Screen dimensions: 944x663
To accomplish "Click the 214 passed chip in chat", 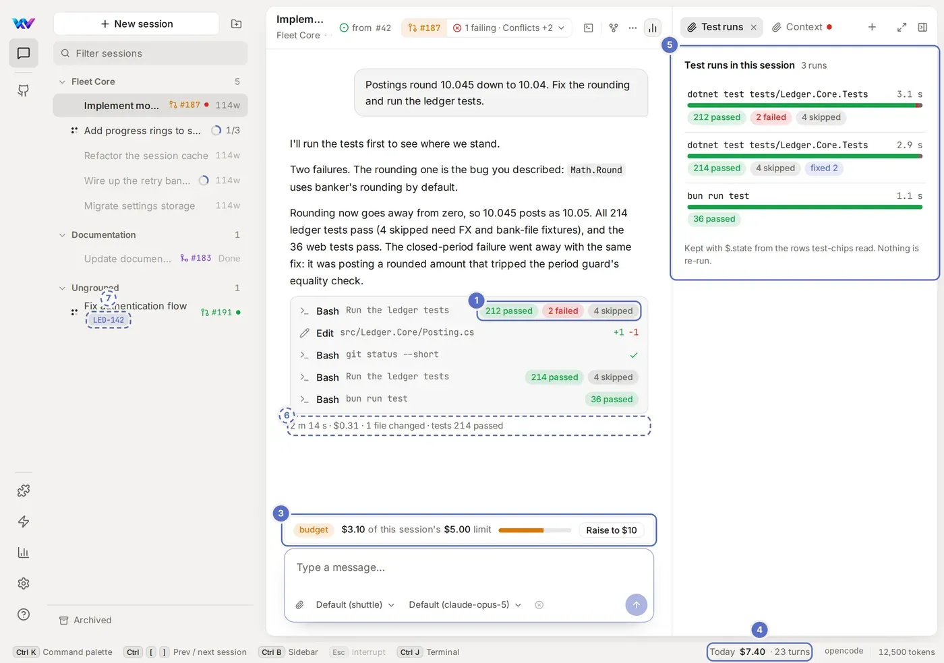I will 554,377.
